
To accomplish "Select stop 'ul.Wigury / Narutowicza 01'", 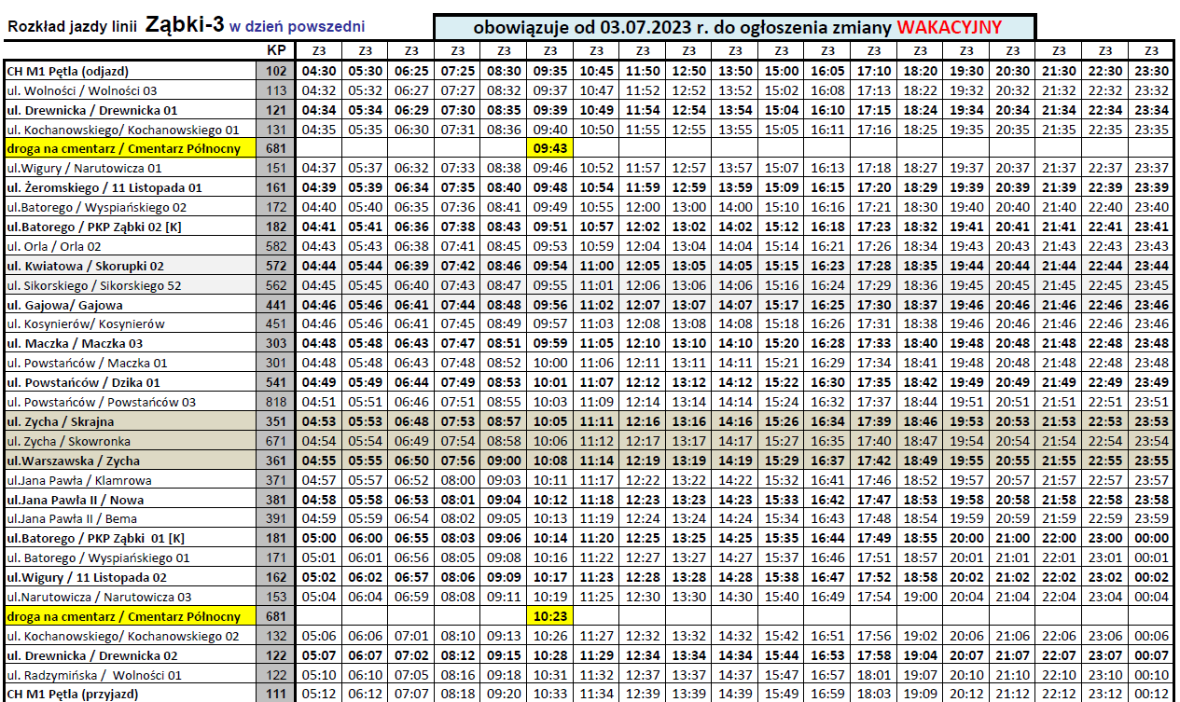I will (84, 169).
